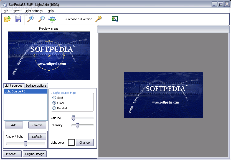Click the Light Artist title bar app icon
Screen dimensions: 231x160
pyautogui.click(x=5, y=5)
